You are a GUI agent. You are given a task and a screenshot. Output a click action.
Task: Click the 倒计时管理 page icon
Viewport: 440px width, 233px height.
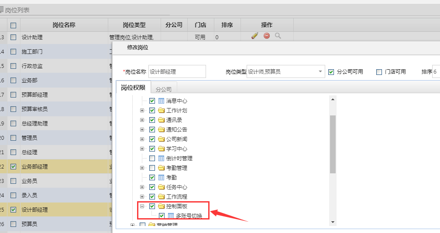pyautogui.click(x=161, y=159)
